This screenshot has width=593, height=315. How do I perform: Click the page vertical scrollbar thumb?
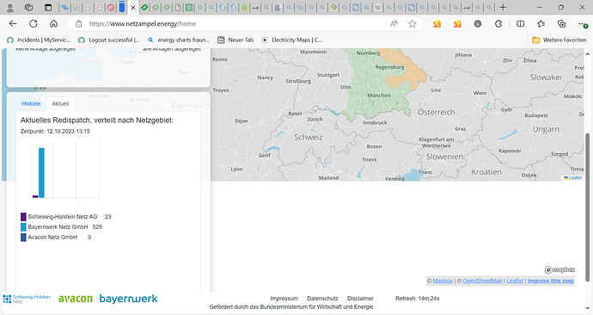coord(587,207)
